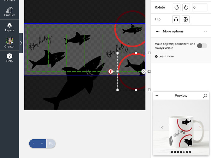Select the seventh preview dot
The height and width of the screenshot is (158, 211).
tap(190, 152)
